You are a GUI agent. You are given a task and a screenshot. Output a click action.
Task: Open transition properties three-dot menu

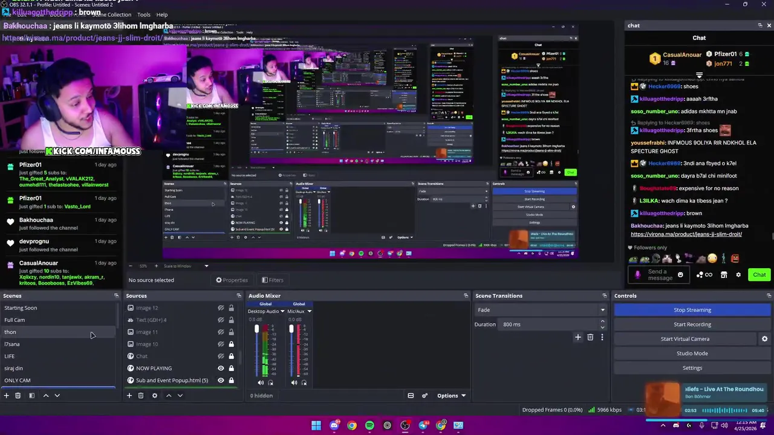602,337
